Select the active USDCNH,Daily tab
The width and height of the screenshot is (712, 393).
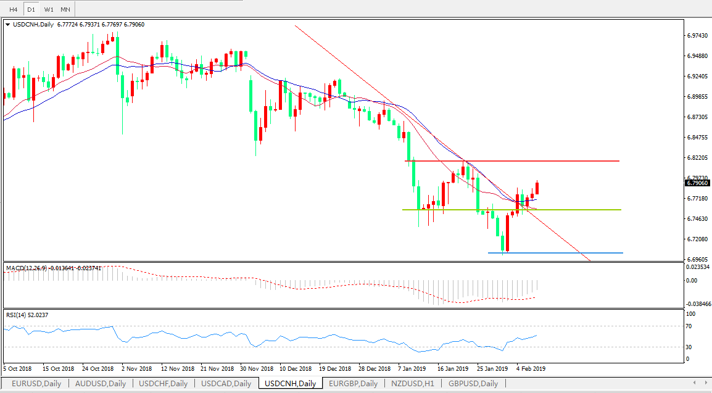pyautogui.click(x=289, y=384)
